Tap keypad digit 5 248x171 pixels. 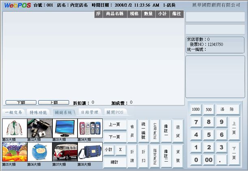coord(209,134)
